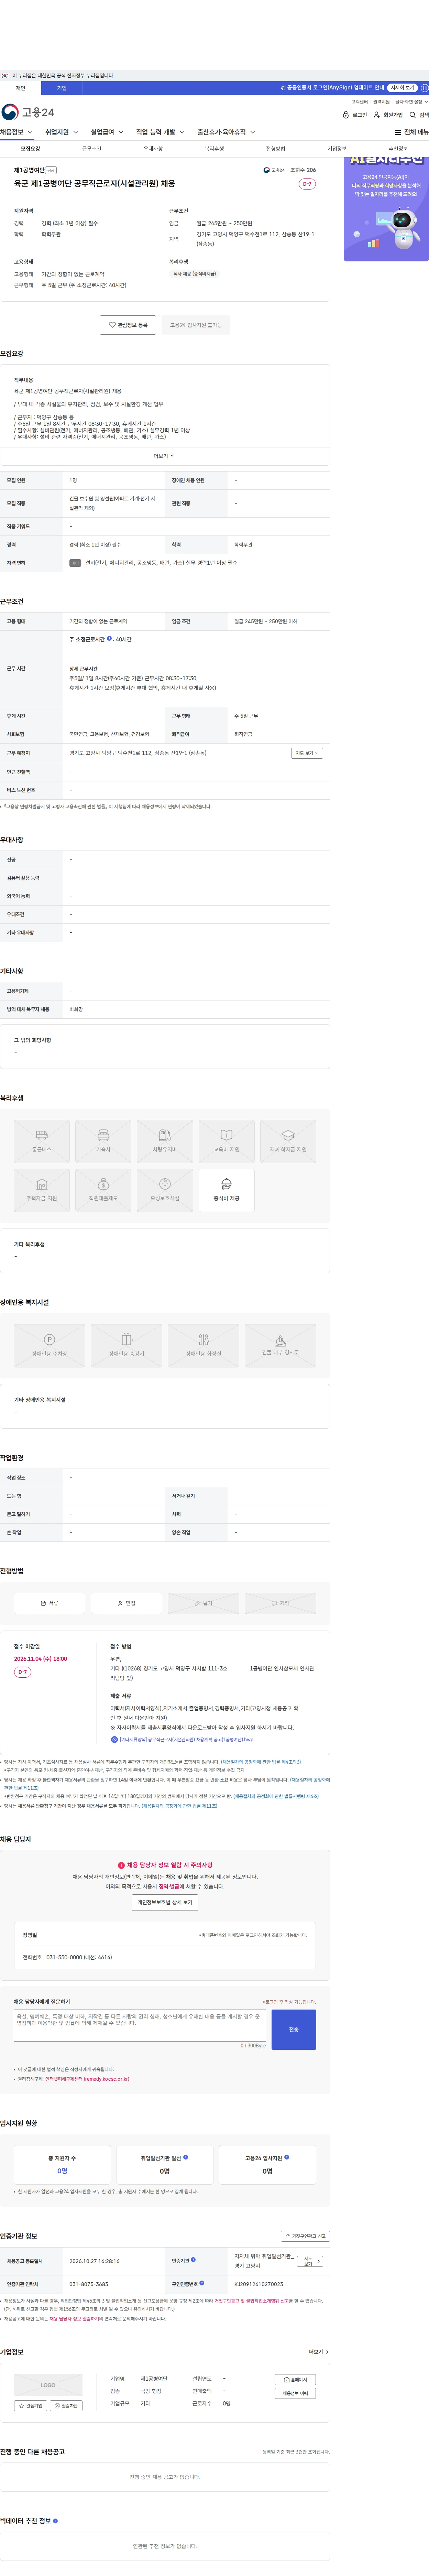Click the info icon beside 소정근로시간
Screen dimensions: 429x2576
click(109, 638)
